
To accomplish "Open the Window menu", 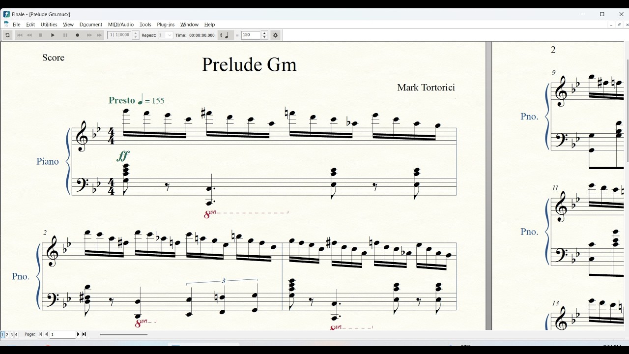I will pyautogui.click(x=189, y=25).
